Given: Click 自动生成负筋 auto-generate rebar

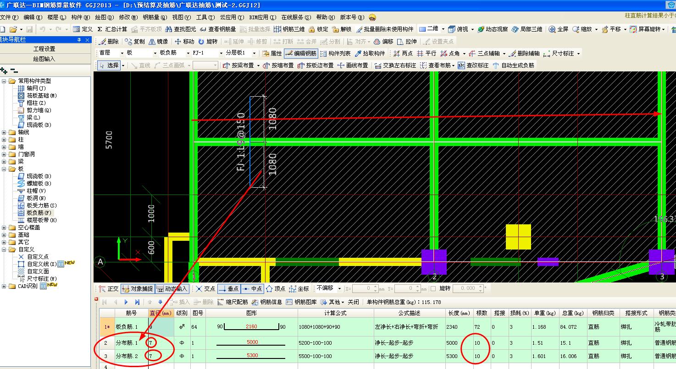Looking at the screenshot, I should click(x=513, y=65).
